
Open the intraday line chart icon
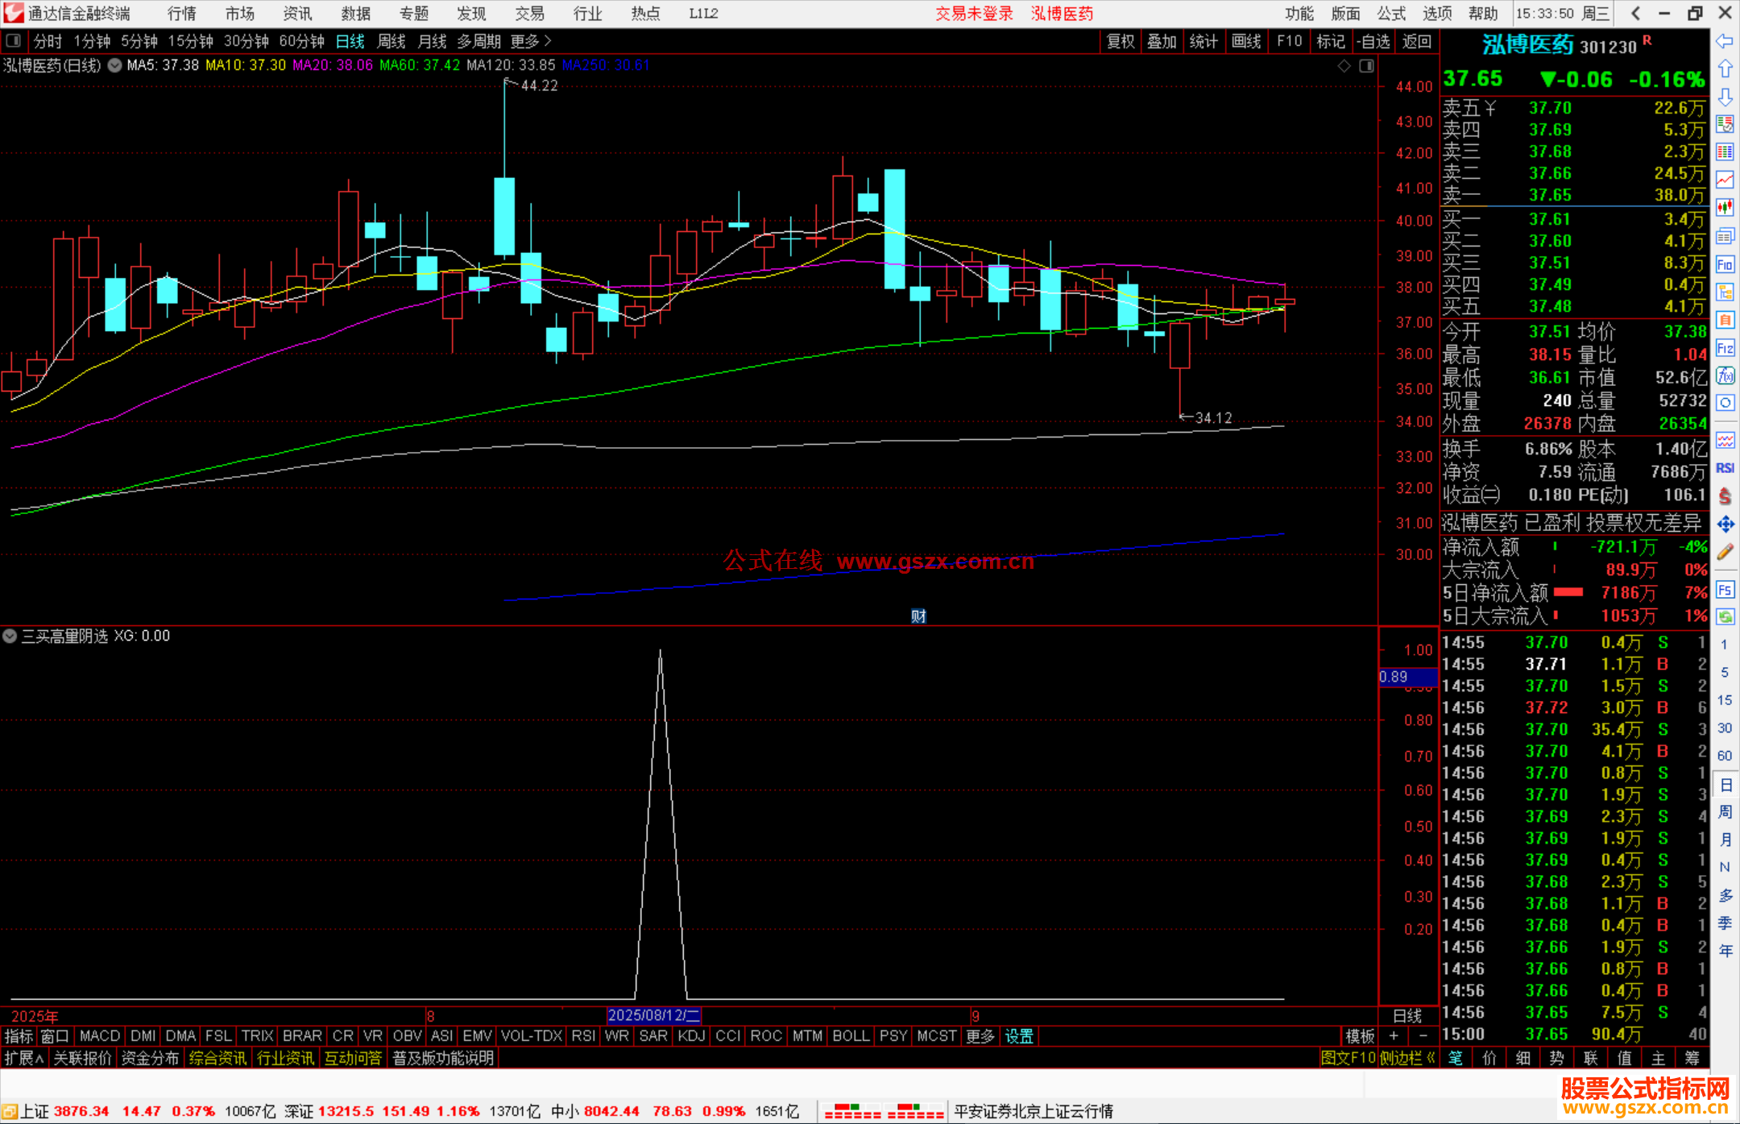tap(1725, 180)
